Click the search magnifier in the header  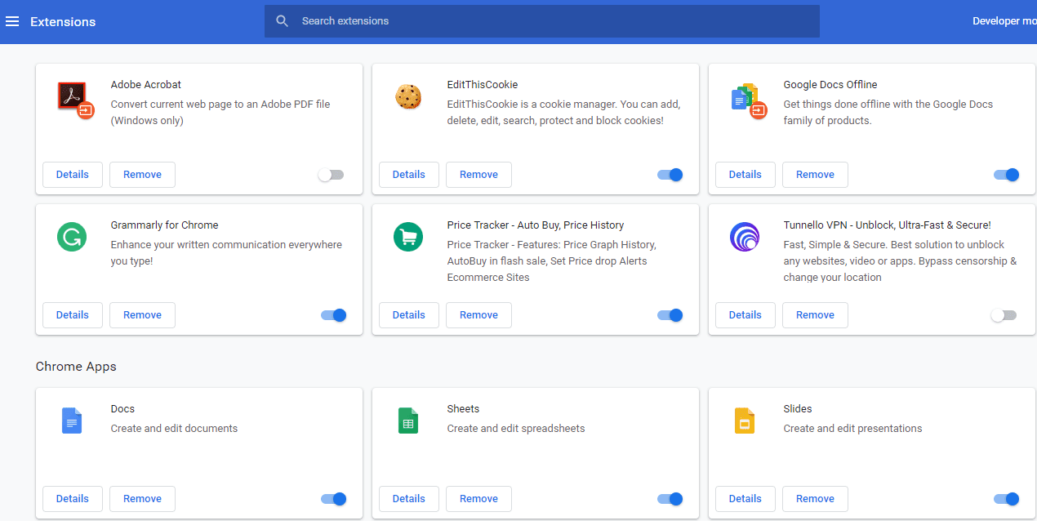[282, 20]
